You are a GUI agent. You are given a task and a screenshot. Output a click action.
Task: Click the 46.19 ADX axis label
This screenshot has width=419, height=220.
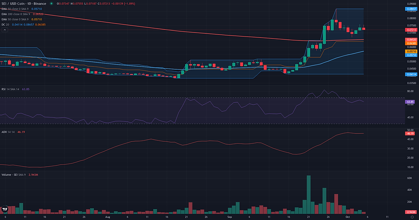[410, 133]
